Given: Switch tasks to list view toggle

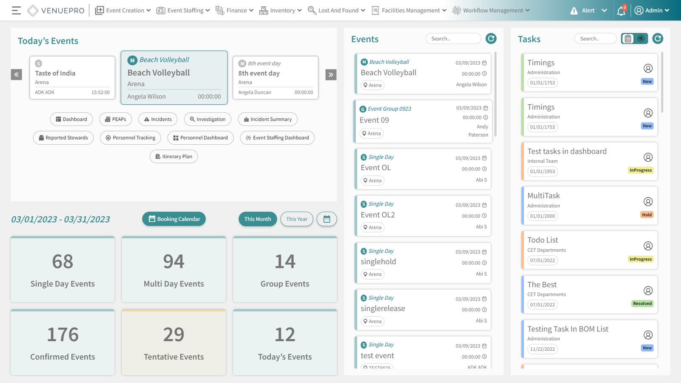Looking at the screenshot, I should pos(628,39).
